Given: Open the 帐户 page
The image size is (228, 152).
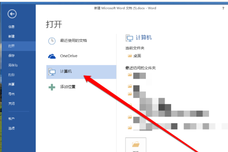Looking at the screenshot, I should (x=11, y=119).
